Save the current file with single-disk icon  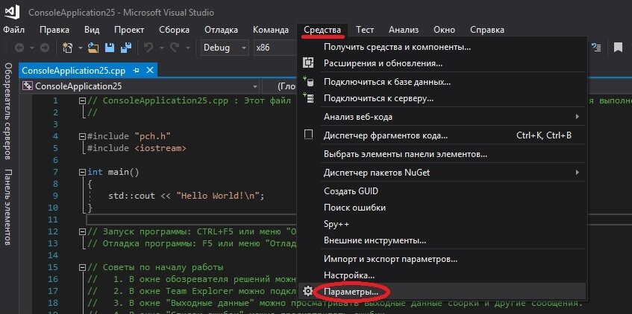pos(110,48)
